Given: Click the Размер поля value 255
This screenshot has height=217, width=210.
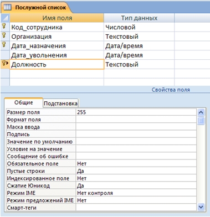Looking at the screenshot, I should coord(136,112).
